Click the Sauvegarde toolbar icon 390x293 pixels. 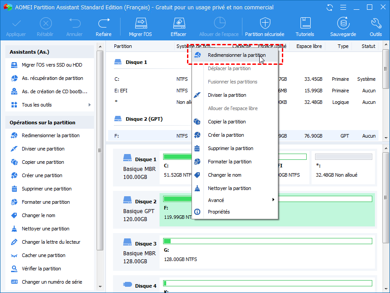[343, 24]
